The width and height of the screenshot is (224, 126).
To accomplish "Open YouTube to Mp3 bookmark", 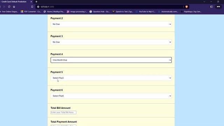I will 146,12.
